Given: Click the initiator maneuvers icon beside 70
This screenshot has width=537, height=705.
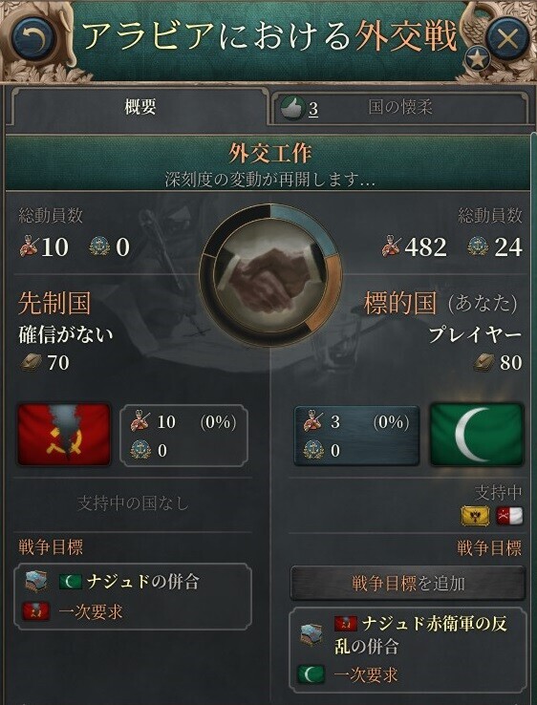Looking at the screenshot, I should point(32,362).
